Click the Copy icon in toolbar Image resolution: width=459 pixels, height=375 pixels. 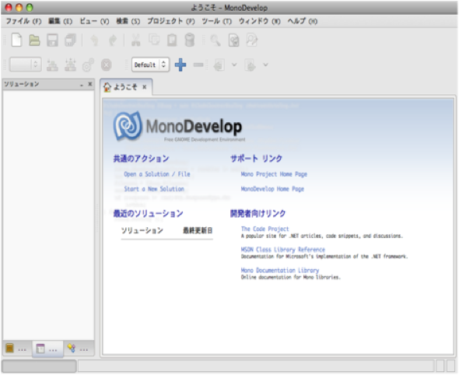(x=154, y=40)
